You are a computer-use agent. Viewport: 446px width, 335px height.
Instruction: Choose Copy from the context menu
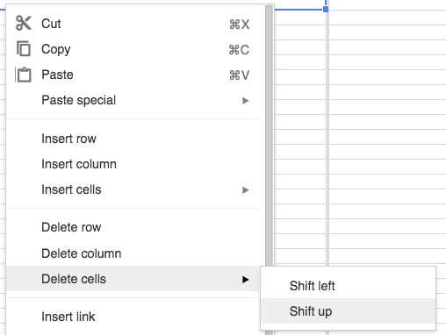point(133,49)
